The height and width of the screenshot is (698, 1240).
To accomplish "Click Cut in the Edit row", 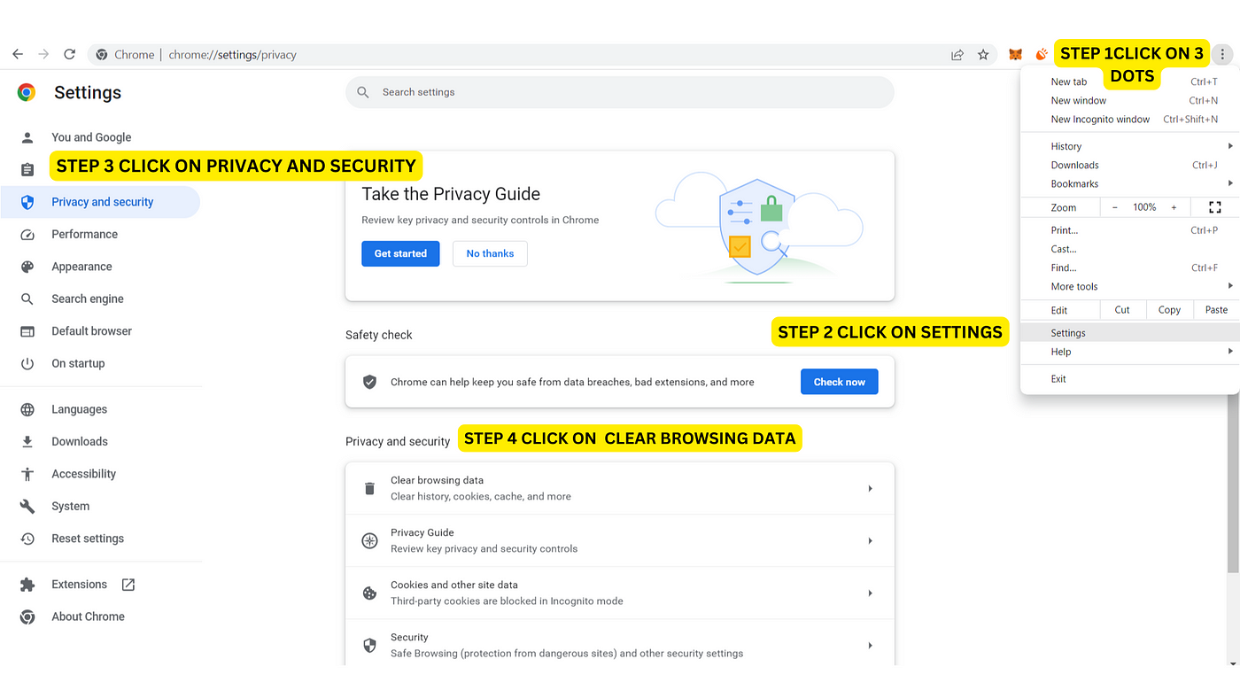I will [x=1122, y=310].
